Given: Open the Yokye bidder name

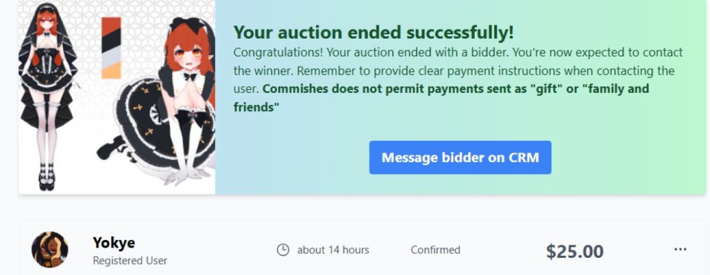Looking at the screenshot, I should click(114, 242).
